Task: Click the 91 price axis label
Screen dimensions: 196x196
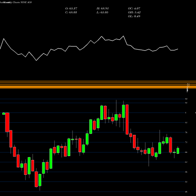Action: coord(186,103)
